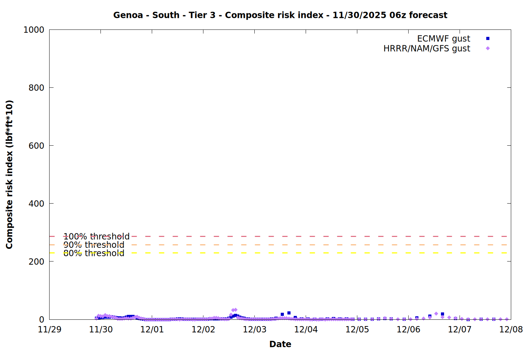Viewport: 527px width, 351px height.
Task: Click the 1000 y-axis tick label
Action: (x=34, y=30)
